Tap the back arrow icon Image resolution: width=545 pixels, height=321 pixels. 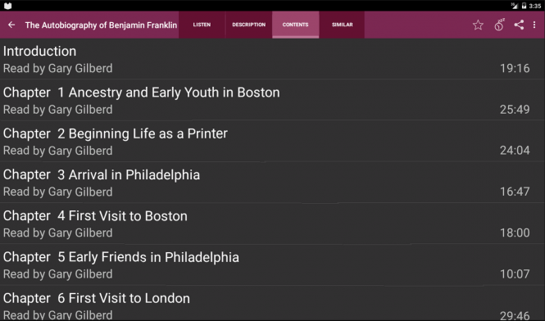(11, 25)
